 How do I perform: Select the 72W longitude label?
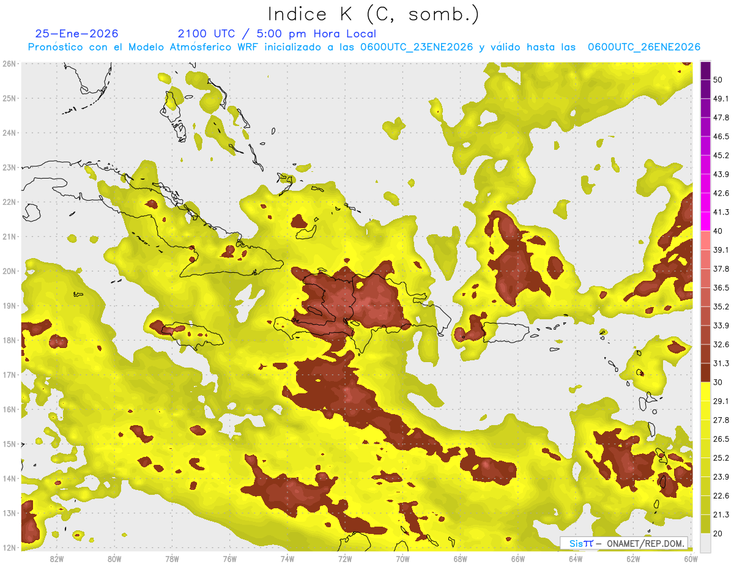[x=345, y=558]
